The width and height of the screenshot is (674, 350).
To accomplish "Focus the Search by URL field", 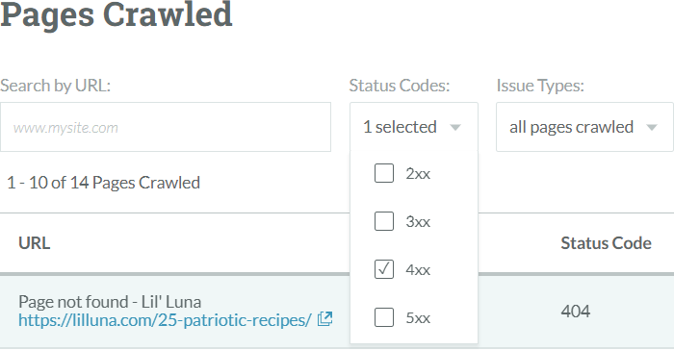I will [x=166, y=127].
